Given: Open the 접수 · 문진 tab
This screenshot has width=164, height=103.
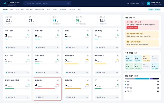Looking at the screenshot, I should (20, 10).
